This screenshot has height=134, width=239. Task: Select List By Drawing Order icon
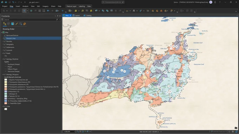click(5, 24)
